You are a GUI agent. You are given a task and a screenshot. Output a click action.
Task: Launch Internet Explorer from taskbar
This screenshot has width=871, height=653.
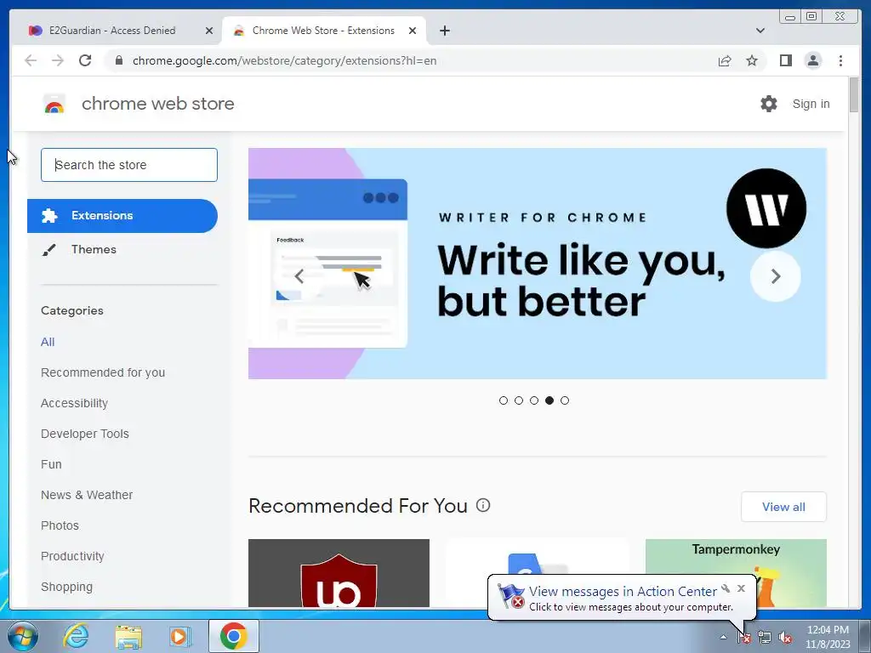point(76,636)
